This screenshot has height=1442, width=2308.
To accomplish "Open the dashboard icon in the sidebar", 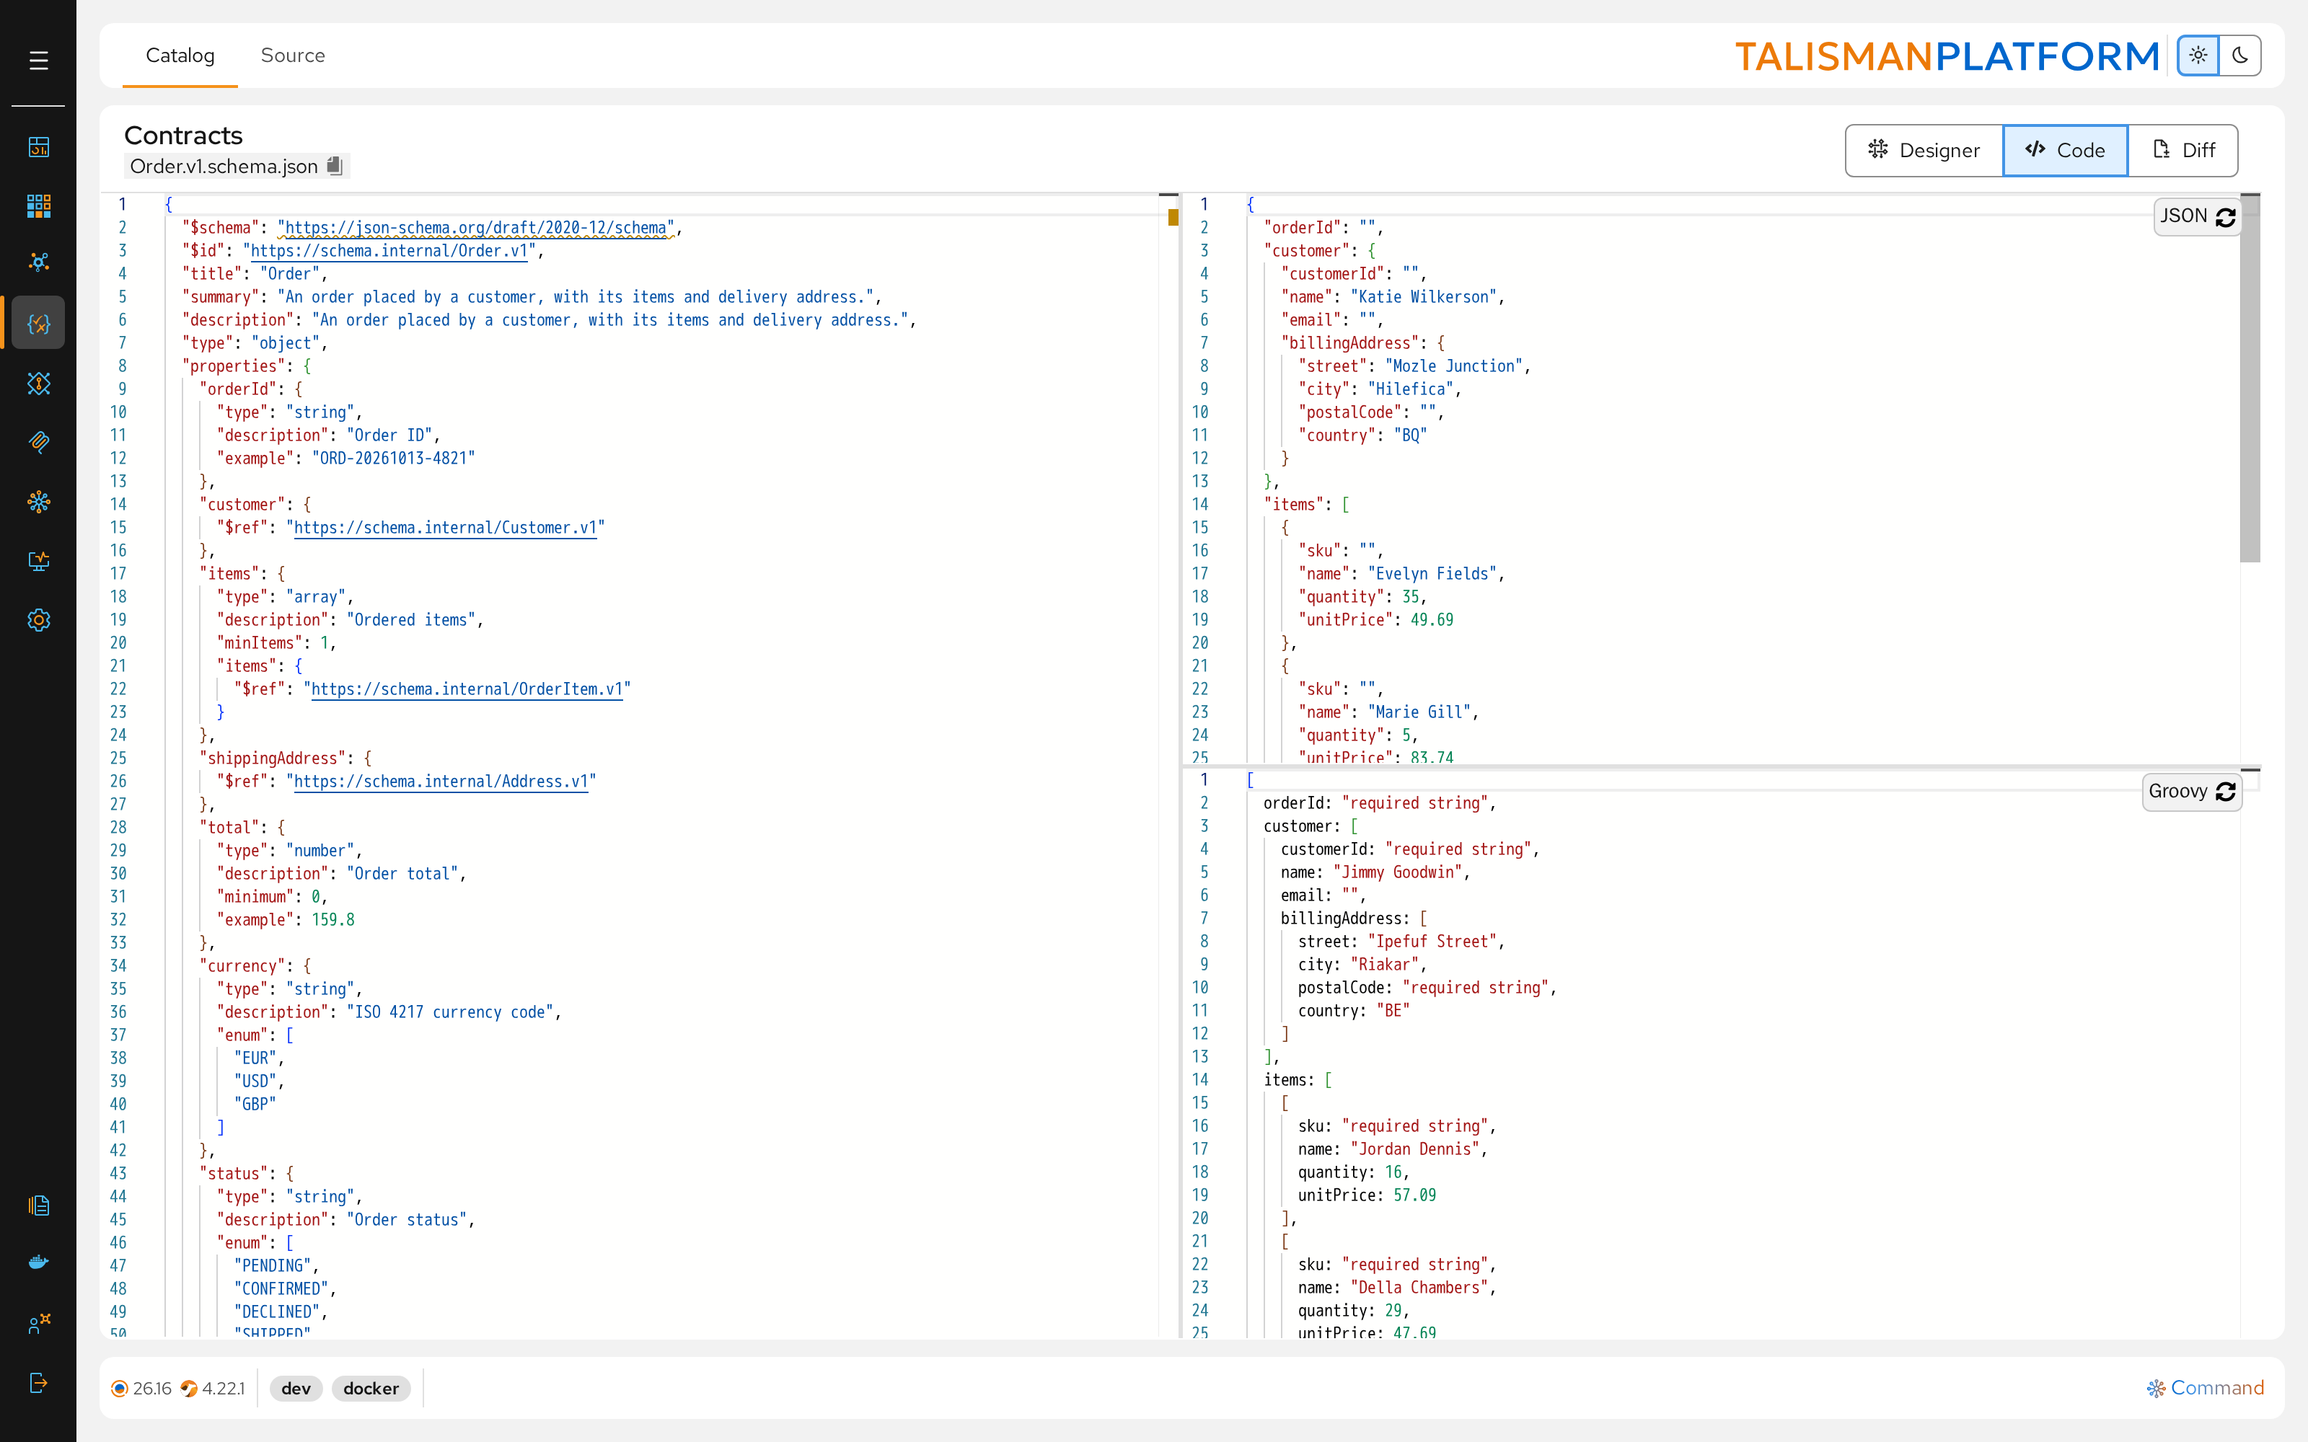I will 38,146.
